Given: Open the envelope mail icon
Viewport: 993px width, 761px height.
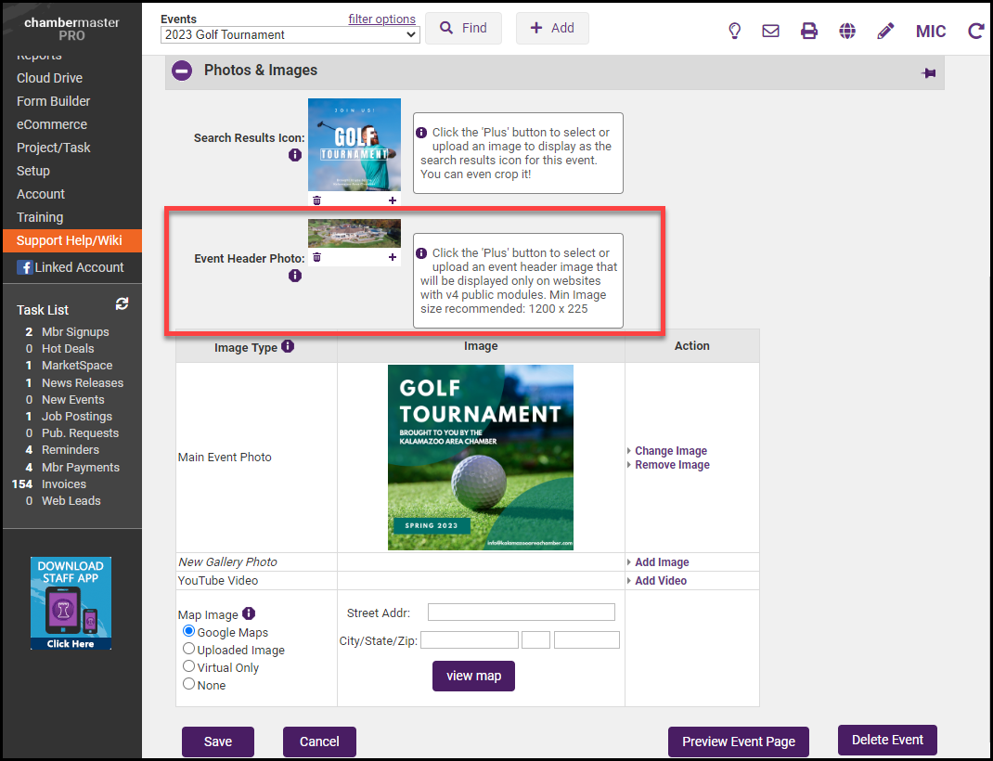Looking at the screenshot, I should (x=770, y=31).
